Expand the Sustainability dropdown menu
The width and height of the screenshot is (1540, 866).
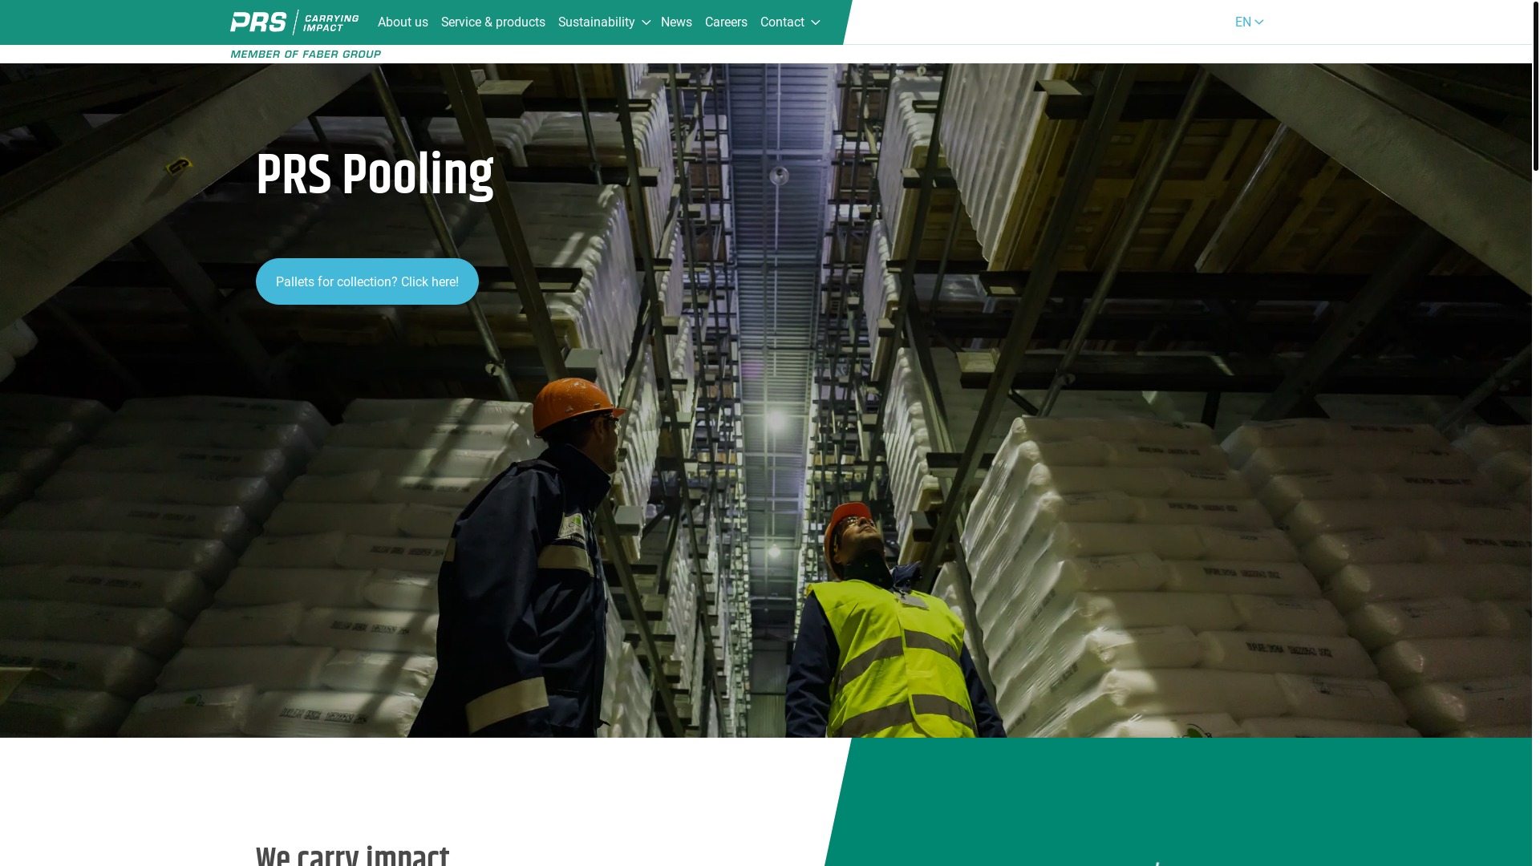[604, 22]
